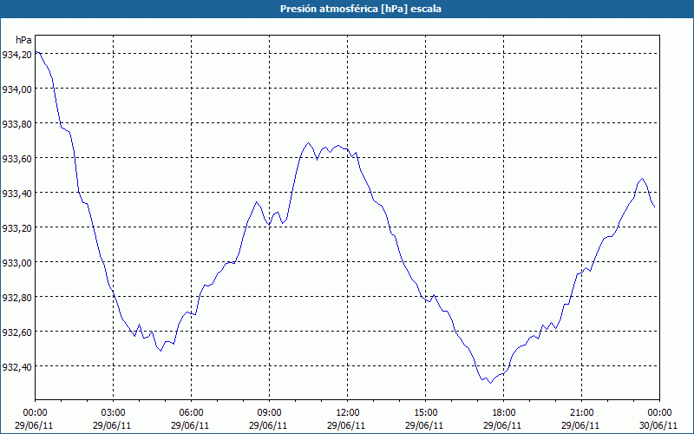This screenshot has height=434, width=694.
Task: Select the 933,00 axis value
Action: [x=17, y=263]
